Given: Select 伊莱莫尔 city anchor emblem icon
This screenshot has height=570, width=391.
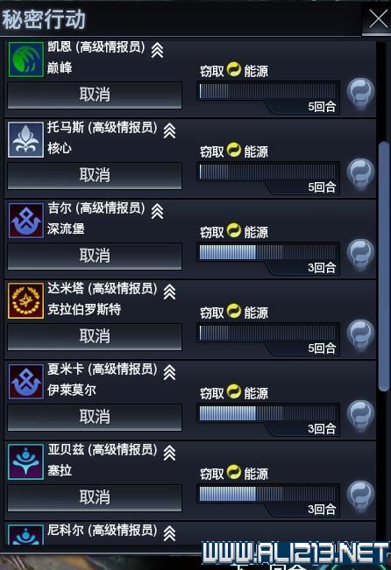Looking at the screenshot, I should 25,382.
